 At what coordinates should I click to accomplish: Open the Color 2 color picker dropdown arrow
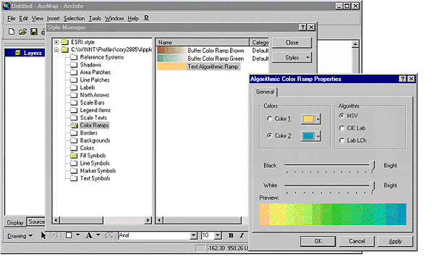coord(318,136)
